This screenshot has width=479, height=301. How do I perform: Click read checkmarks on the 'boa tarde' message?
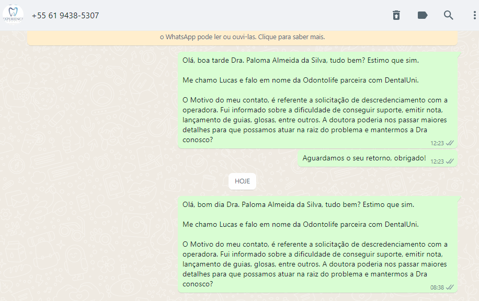(450, 143)
